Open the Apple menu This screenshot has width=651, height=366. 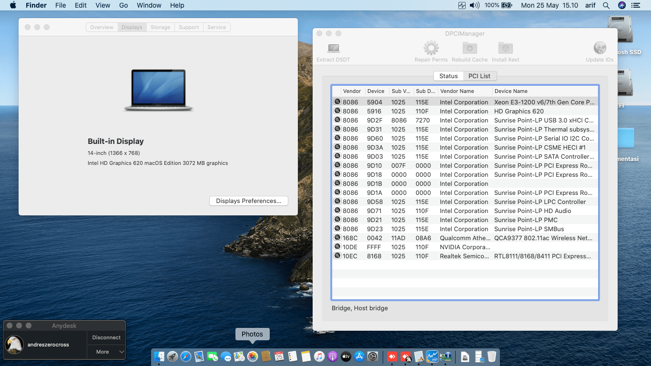coord(13,5)
